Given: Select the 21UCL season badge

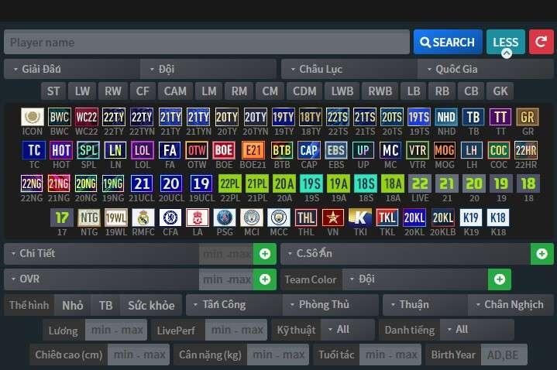Looking at the screenshot, I should pyautogui.click(x=142, y=183).
